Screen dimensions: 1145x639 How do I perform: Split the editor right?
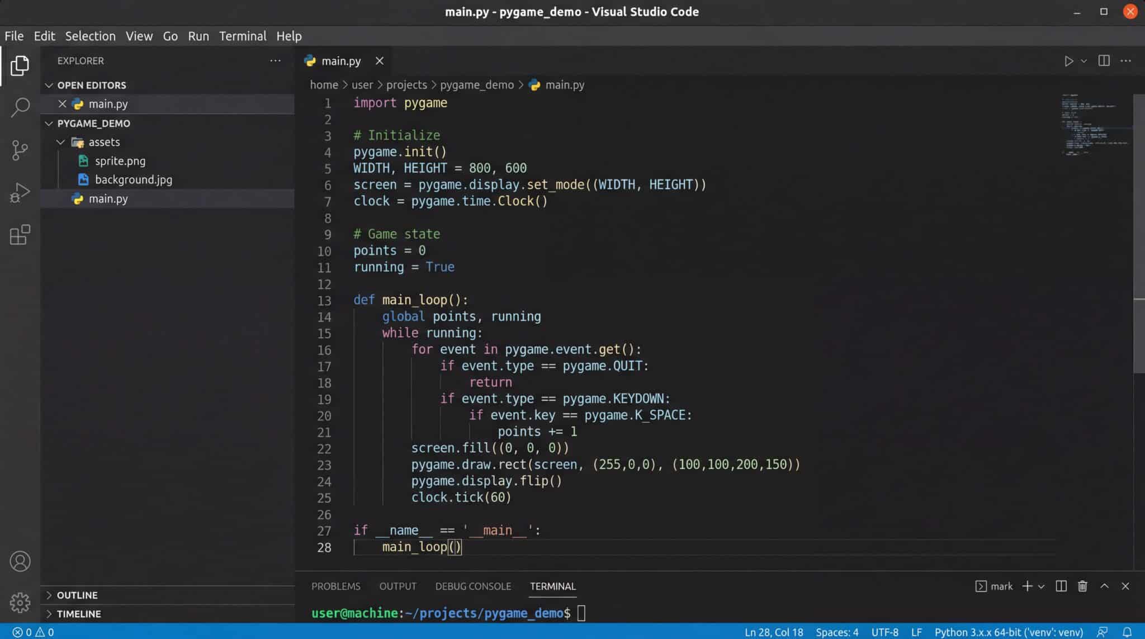pyautogui.click(x=1104, y=61)
